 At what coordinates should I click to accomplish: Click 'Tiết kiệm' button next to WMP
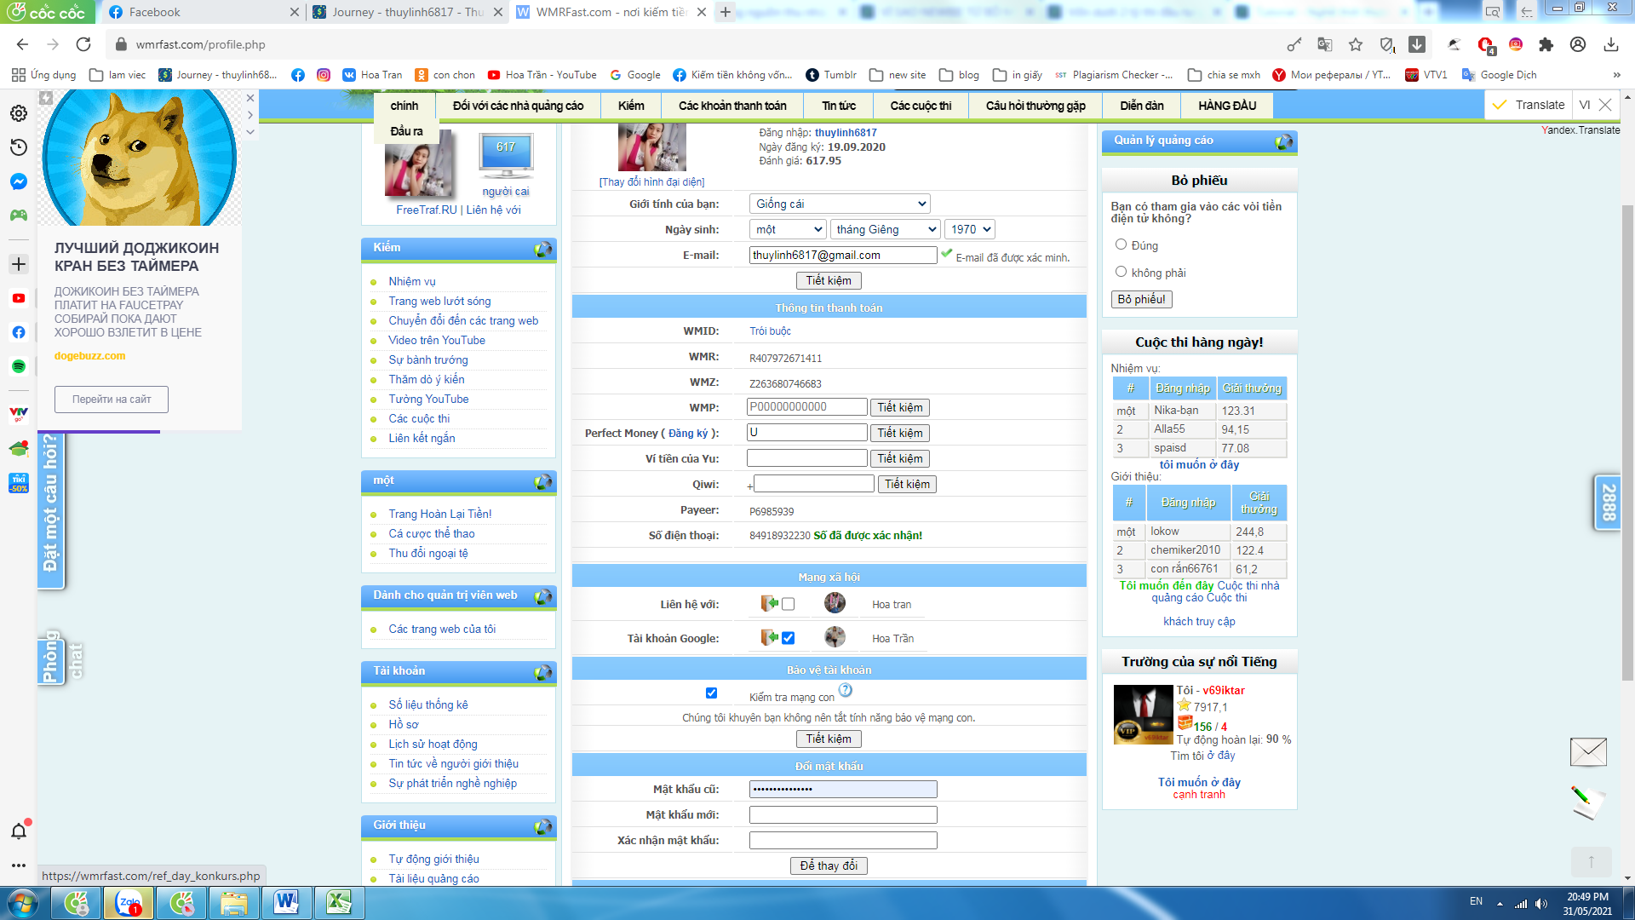click(899, 407)
